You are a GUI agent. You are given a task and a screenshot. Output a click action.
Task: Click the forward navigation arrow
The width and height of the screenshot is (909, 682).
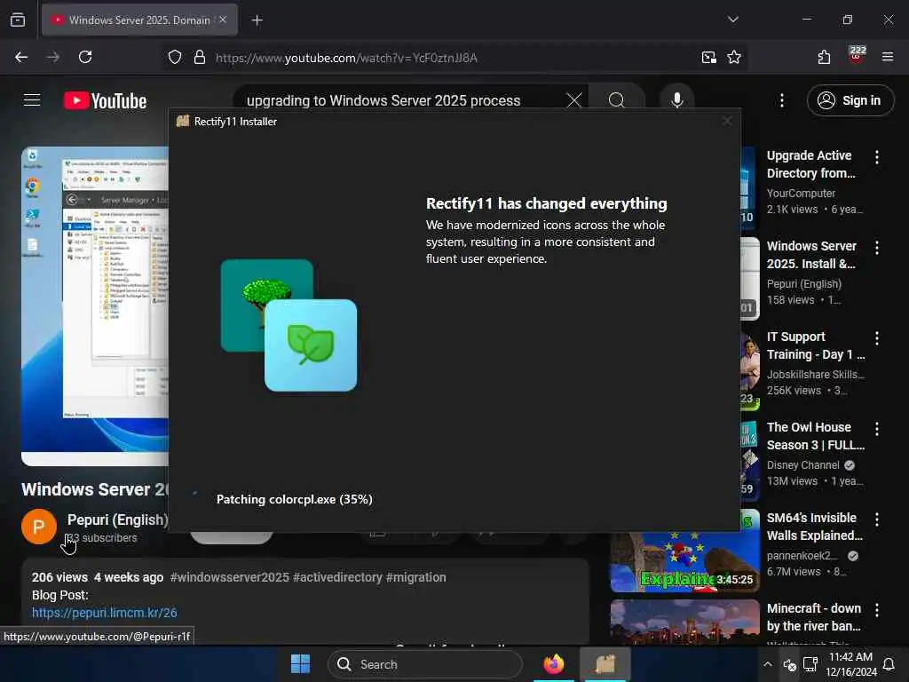(53, 57)
